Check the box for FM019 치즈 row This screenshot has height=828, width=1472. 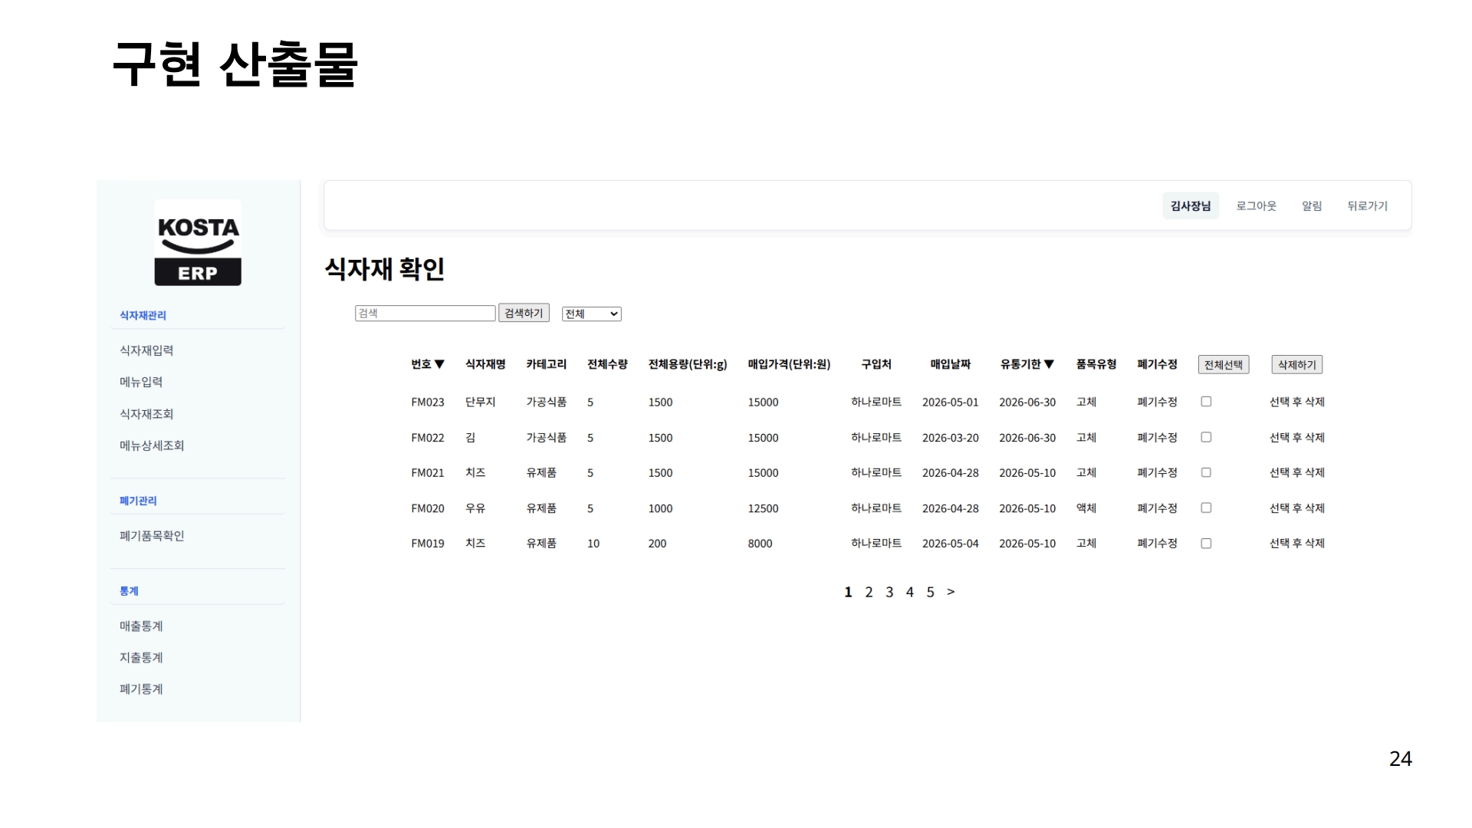coord(1206,543)
